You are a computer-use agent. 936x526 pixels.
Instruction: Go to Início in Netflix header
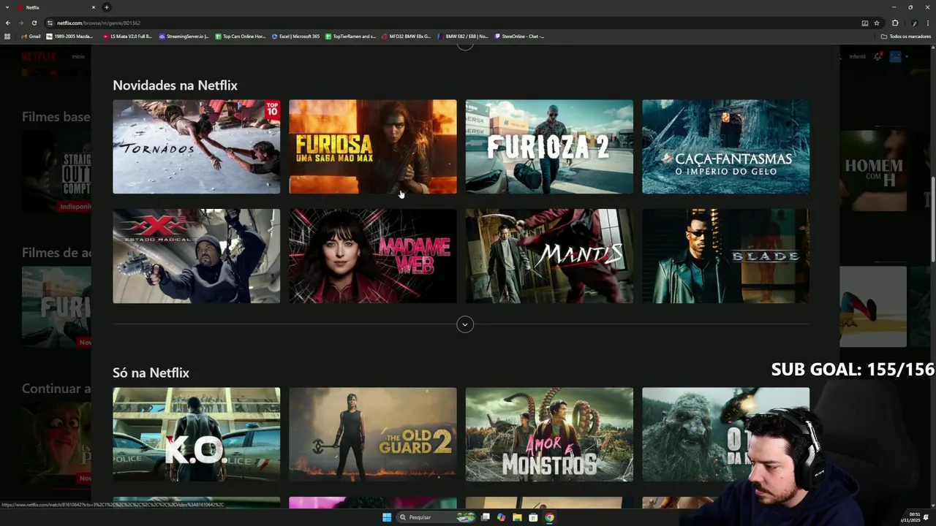78,56
